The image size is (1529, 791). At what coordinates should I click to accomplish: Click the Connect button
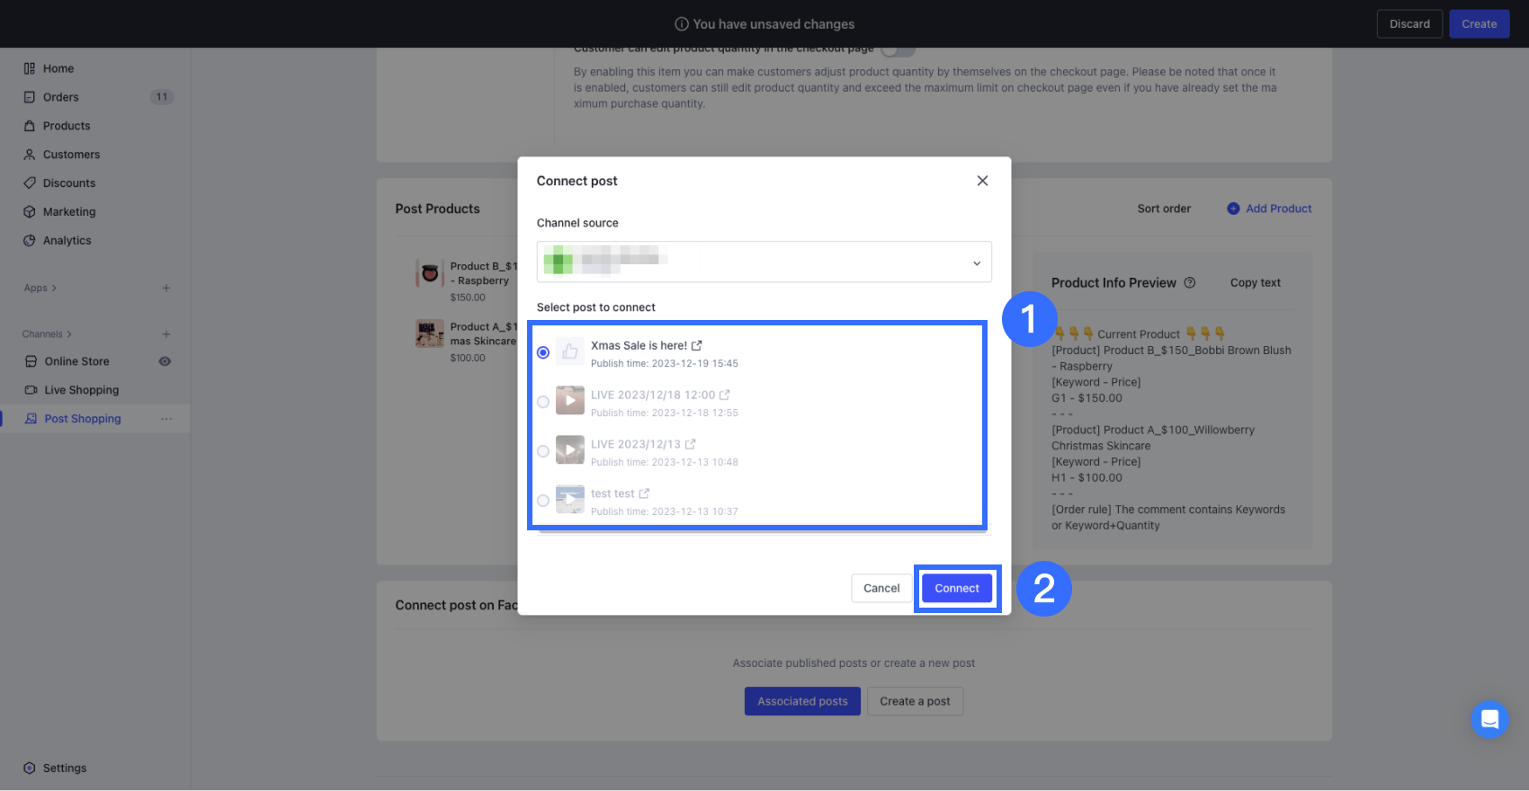(x=957, y=589)
